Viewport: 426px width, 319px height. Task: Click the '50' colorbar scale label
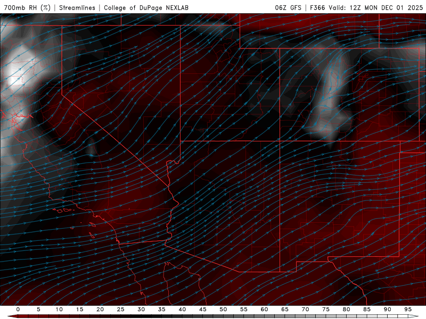223,309
